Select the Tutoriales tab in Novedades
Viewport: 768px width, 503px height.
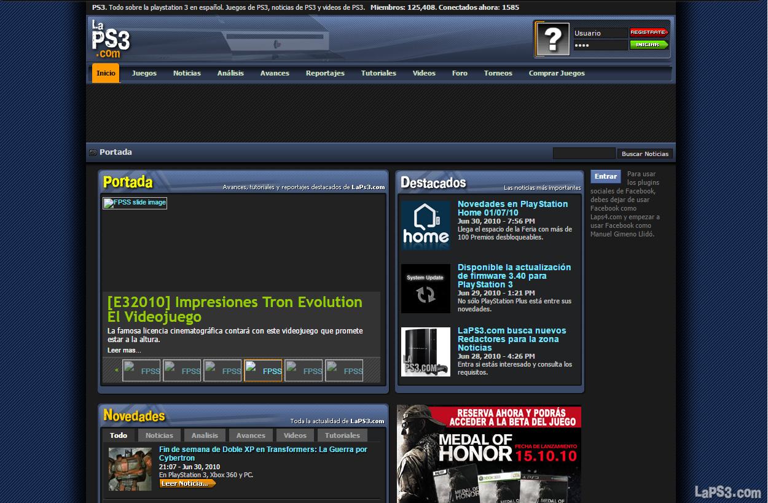point(342,435)
